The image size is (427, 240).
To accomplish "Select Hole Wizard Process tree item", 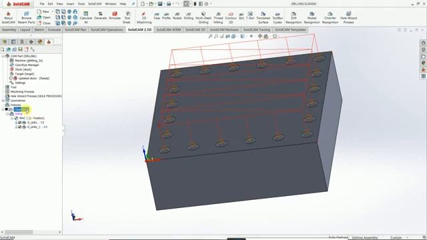I will pyautogui.click(x=33, y=96).
